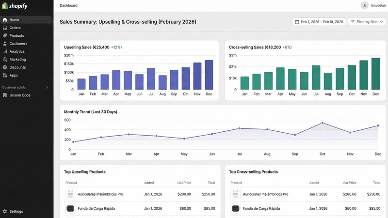
Task: Click the Discounts badge icon
Action: 5,67
